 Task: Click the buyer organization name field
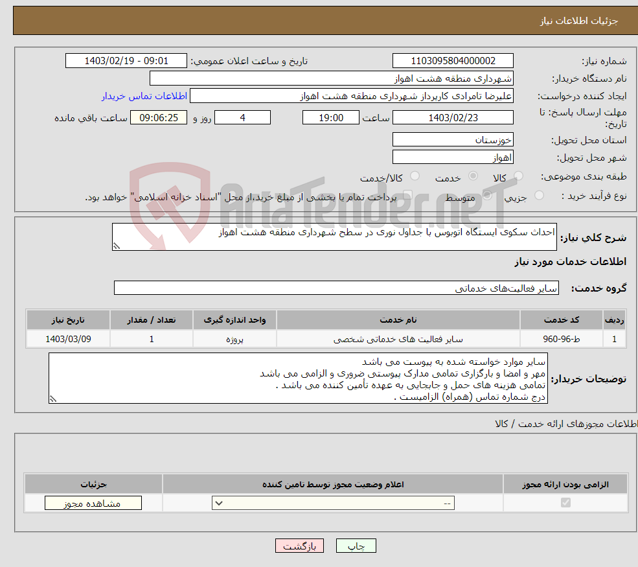[332, 78]
